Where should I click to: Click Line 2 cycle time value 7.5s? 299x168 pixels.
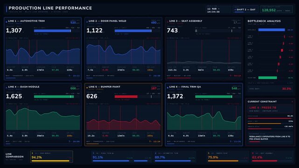tap(90, 70)
